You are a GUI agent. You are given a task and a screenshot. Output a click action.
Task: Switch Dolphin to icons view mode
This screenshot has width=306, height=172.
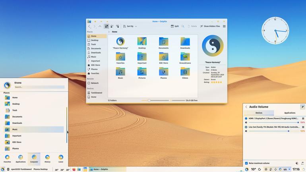(x=107, y=26)
